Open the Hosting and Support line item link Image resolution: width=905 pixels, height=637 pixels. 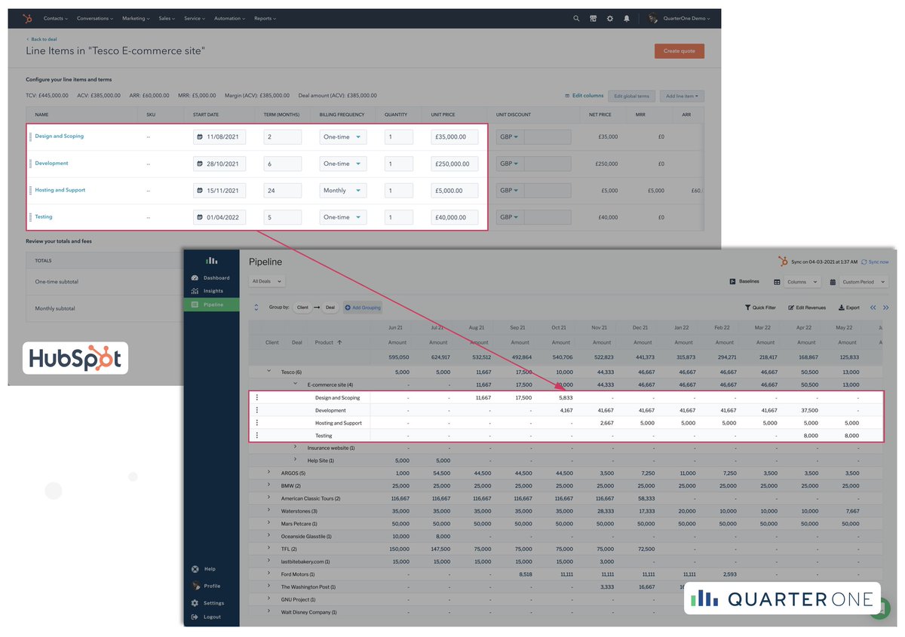coord(60,190)
